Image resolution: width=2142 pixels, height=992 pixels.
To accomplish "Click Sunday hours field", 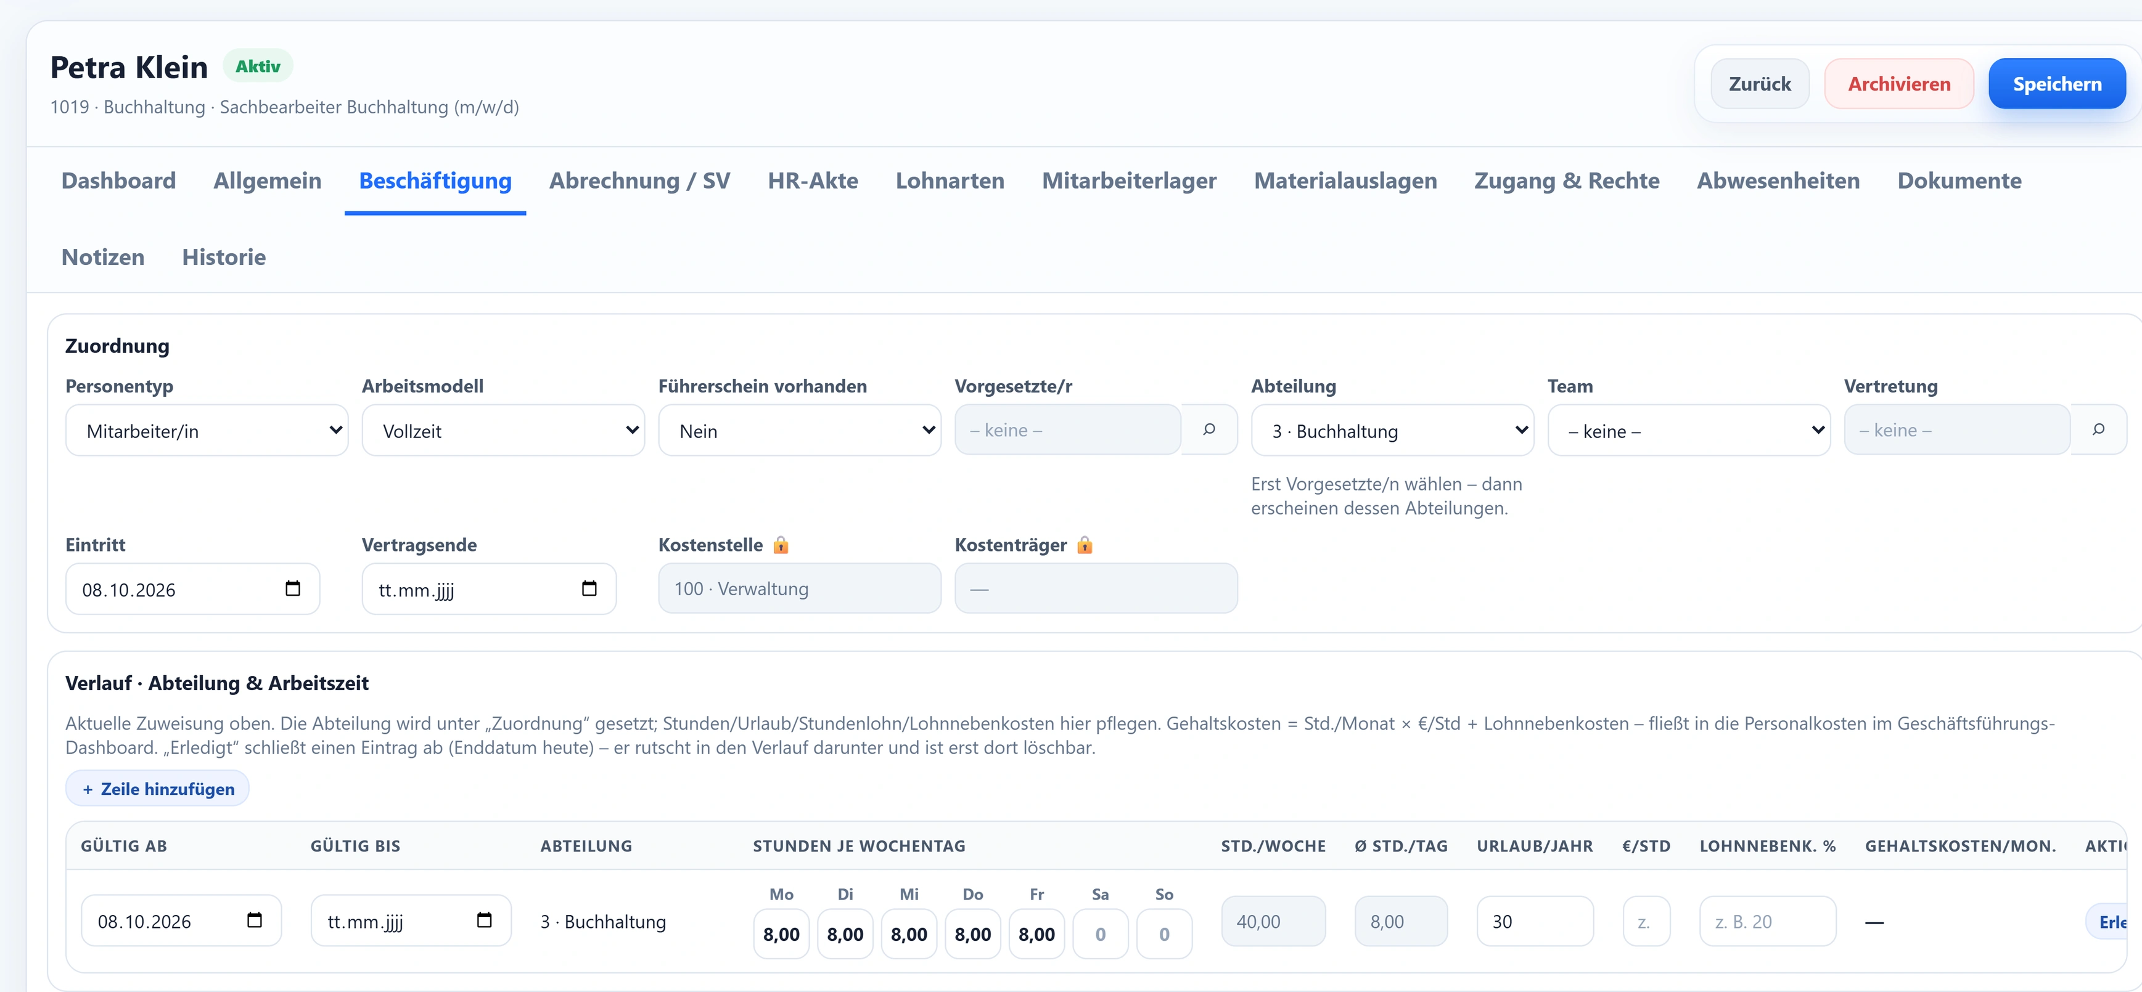I will point(1164,934).
